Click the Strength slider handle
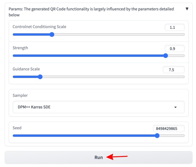Viewport: 196px width, 167px height. coord(166,56)
